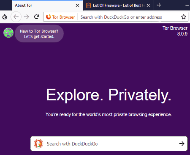The image size is (190, 155).
Task: Go forward to the next page
Action: tap(27, 17)
